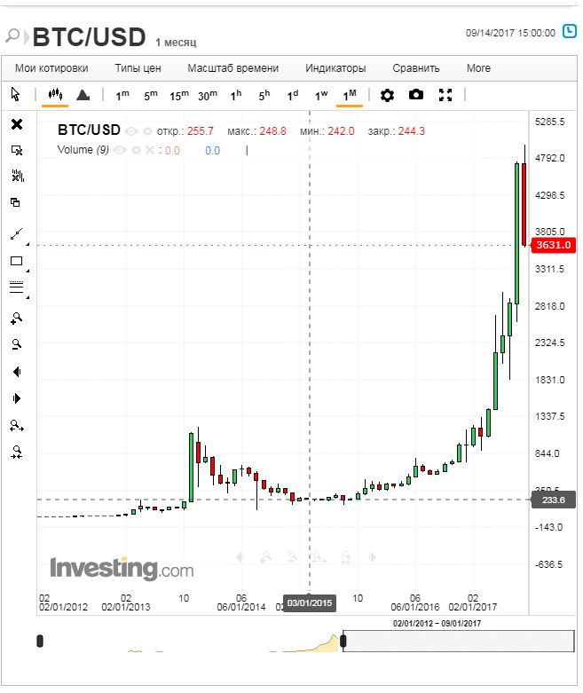The height and width of the screenshot is (693, 583).
Task: Open Volume indicator settings gear
Action: tap(136, 150)
